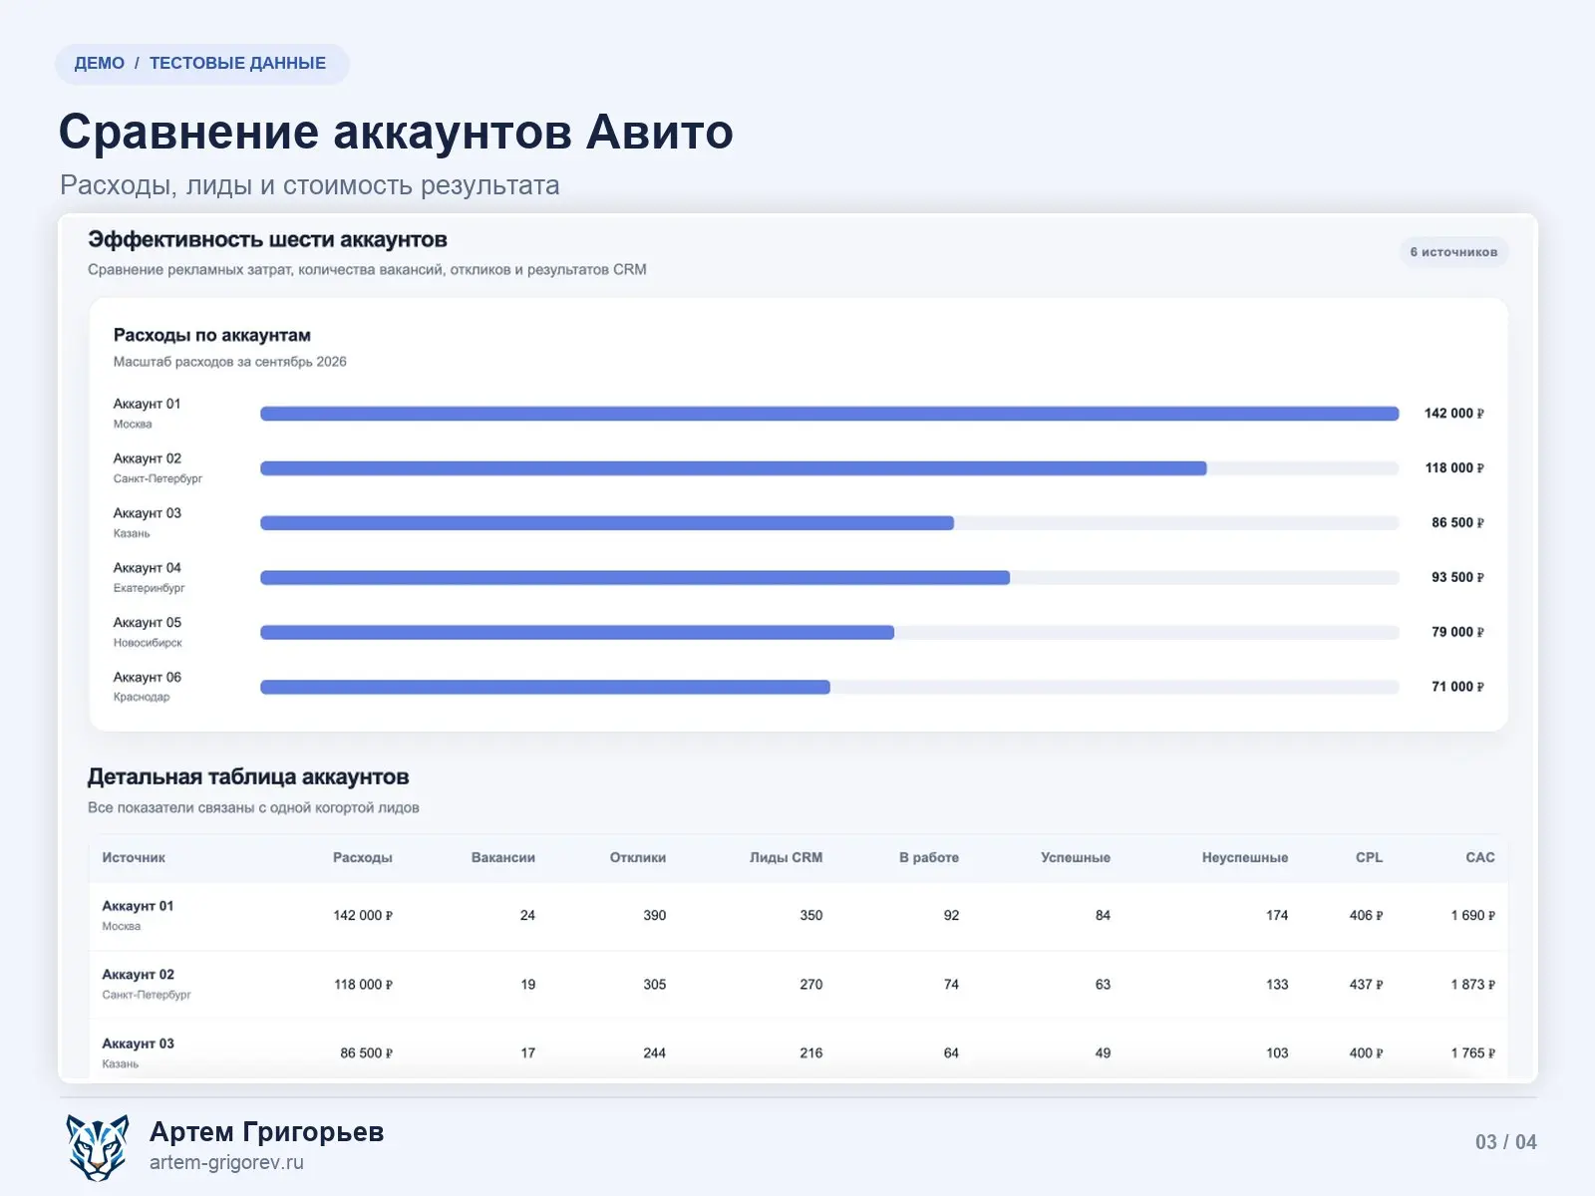Screen dimensions: 1595x1196
Task: Click the "93 500 ₽" chart value
Action: (x=1457, y=577)
